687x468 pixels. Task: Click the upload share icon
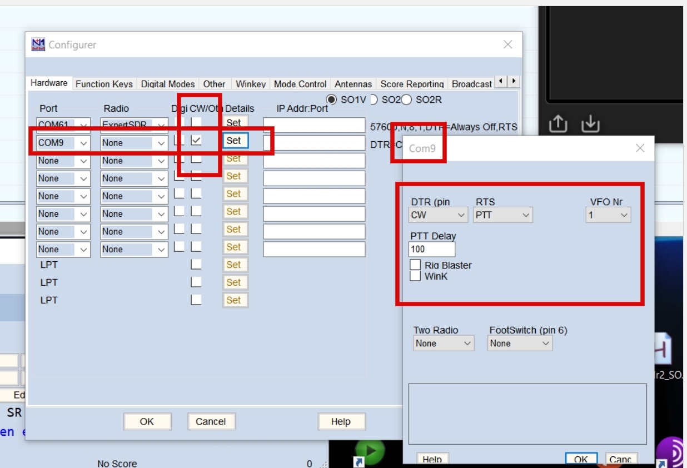tap(557, 125)
